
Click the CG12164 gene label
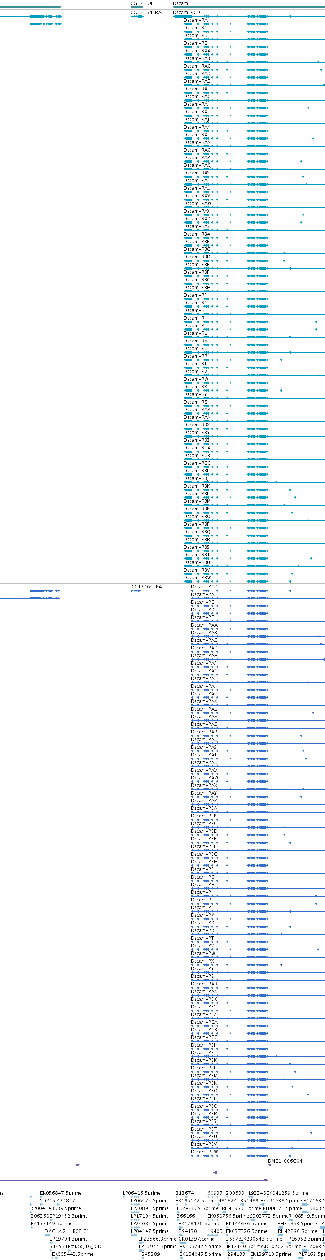141,3
